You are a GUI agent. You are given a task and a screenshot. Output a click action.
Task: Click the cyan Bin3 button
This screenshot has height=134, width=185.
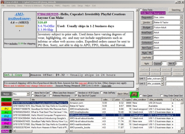6,116
